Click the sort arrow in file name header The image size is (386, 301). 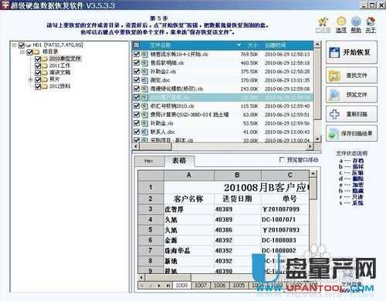(x=239, y=45)
